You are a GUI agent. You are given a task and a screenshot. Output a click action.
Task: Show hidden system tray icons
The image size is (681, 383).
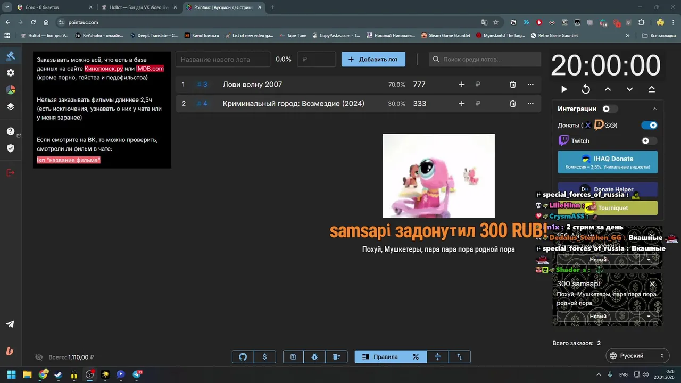(x=599, y=374)
